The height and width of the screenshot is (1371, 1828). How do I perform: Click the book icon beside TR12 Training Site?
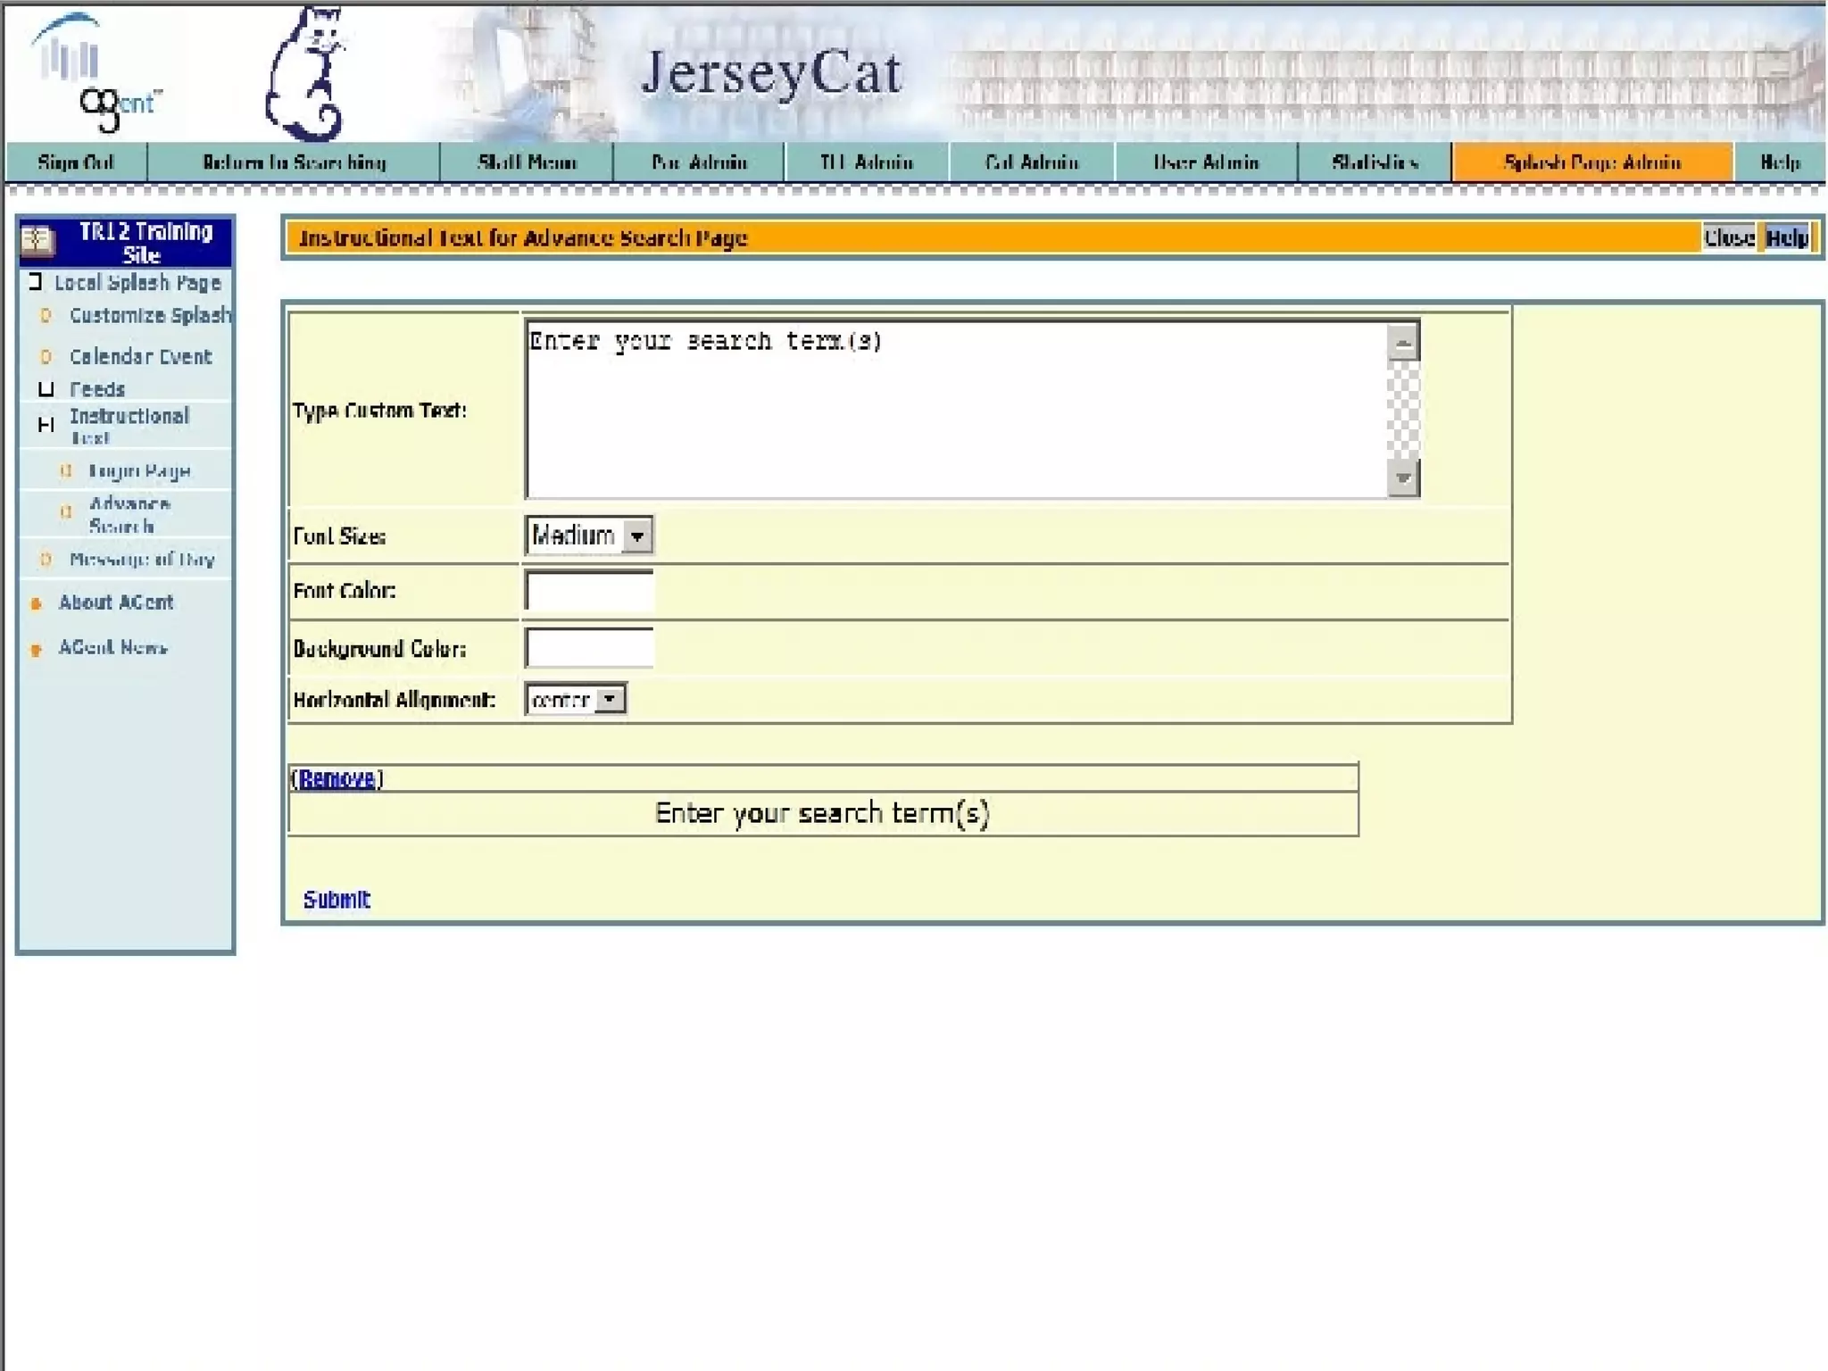(37, 240)
